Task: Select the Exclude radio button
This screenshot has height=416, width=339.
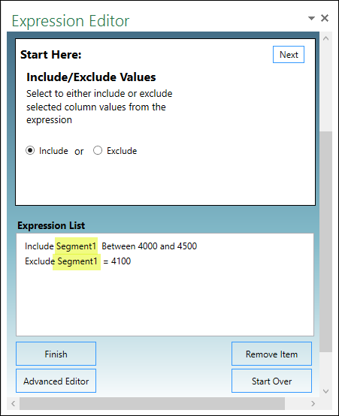Action: pyautogui.click(x=98, y=150)
